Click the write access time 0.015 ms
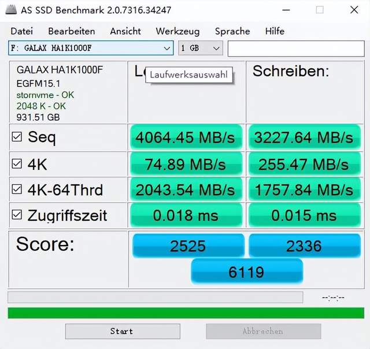This screenshot has height=349, width=370. [305, 215]
